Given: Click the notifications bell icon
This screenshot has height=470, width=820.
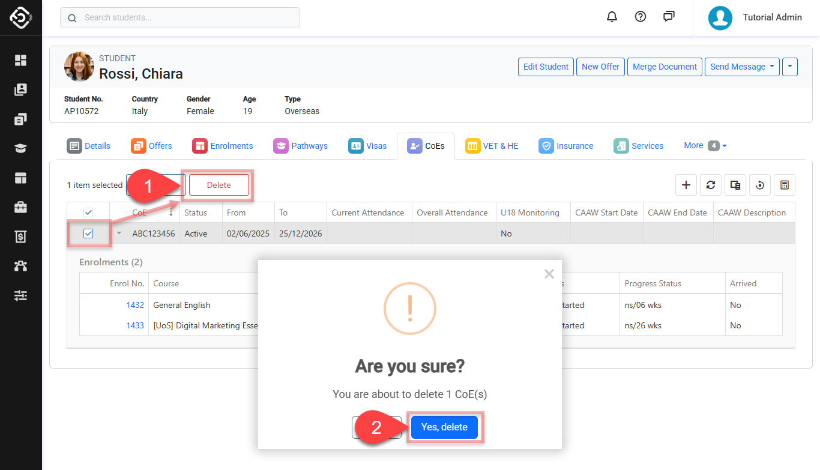Looking at the screenshot, I should [612, 17].
